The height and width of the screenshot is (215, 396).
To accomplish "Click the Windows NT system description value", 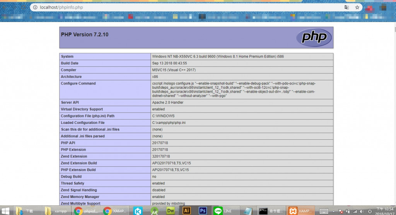I will tap(218, 56).
